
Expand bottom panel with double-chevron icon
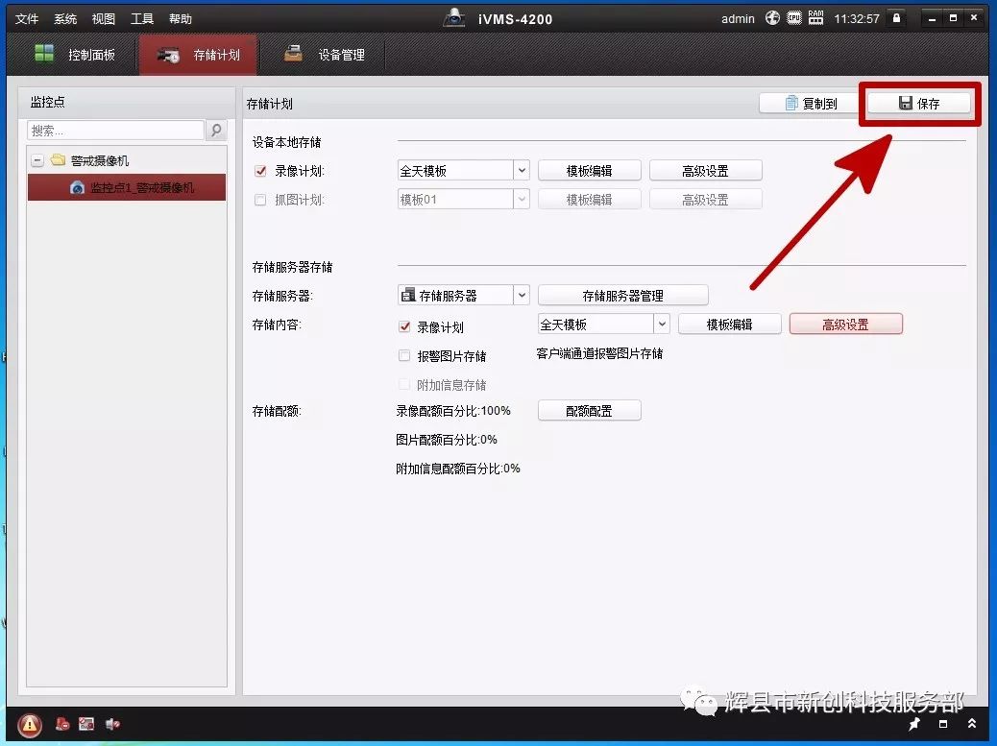972,724
